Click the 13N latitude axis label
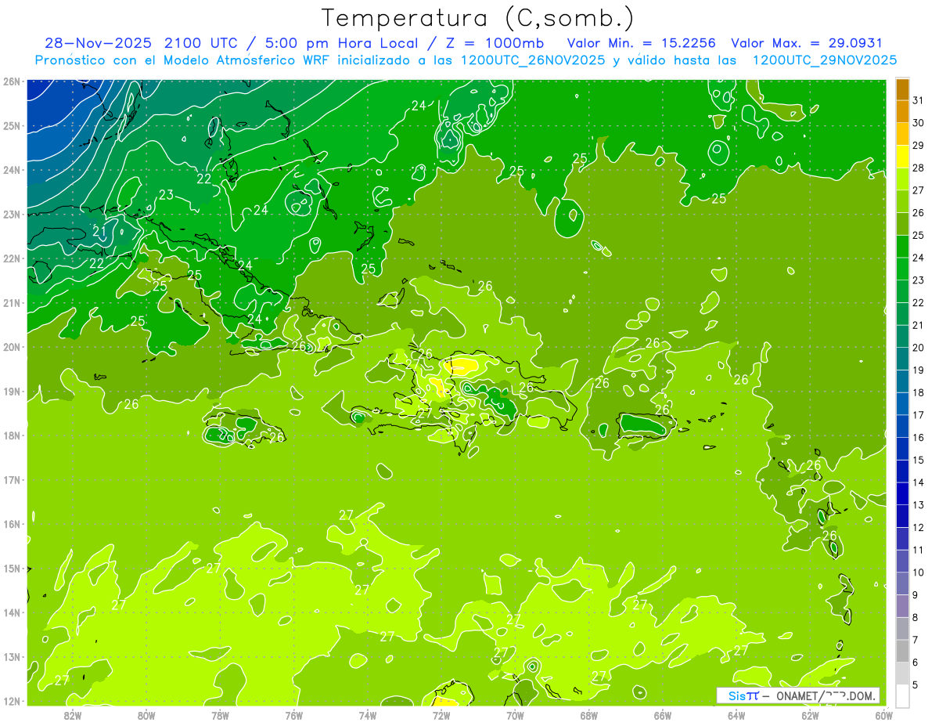The width and height of the screenshot is (939, 726). pos(12,657)
